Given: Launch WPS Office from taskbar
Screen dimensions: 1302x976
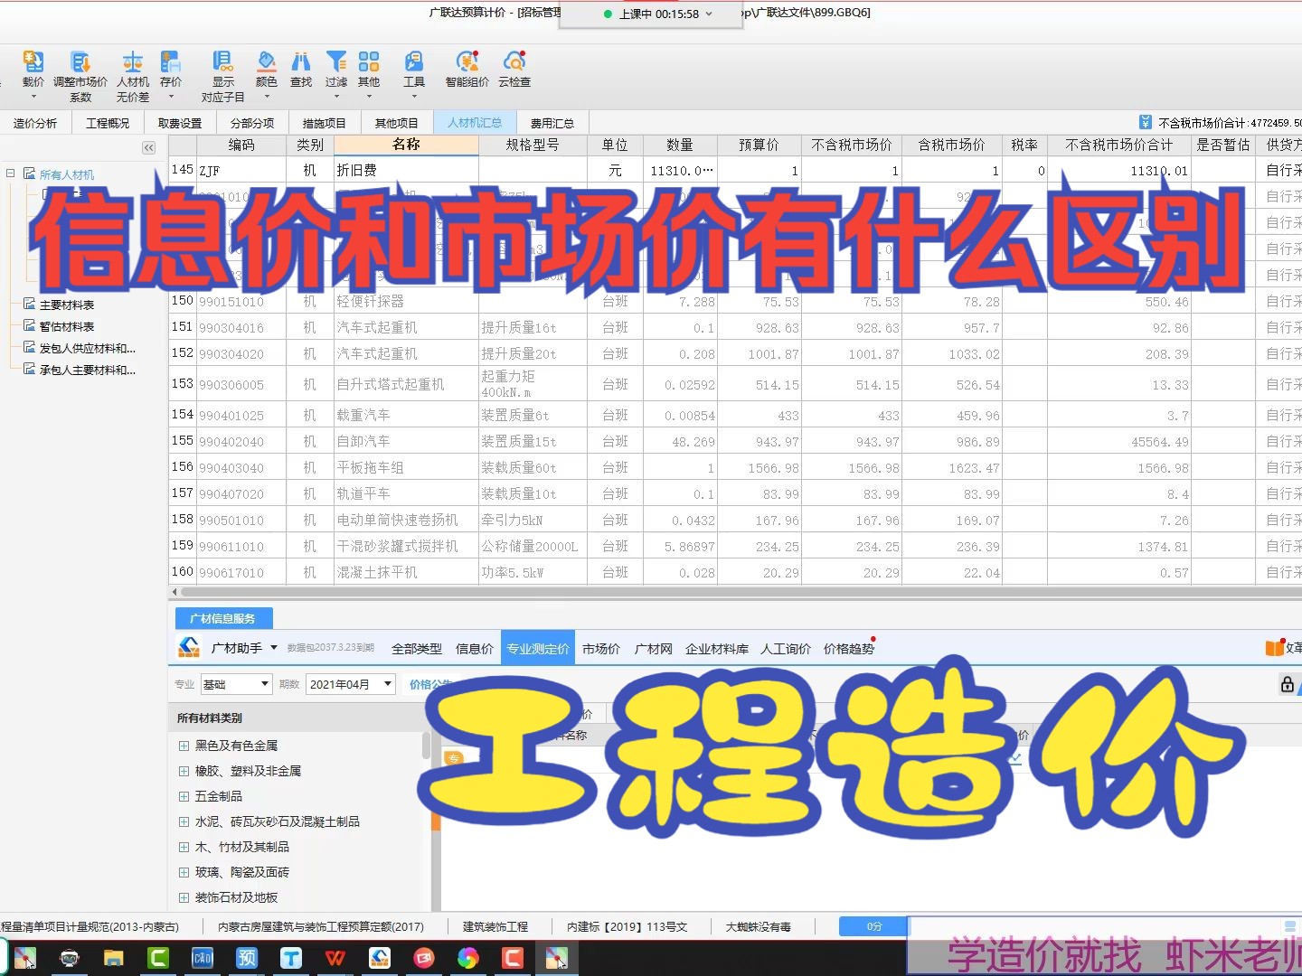Looking at the screenshot, I should [x=335, y=958].
